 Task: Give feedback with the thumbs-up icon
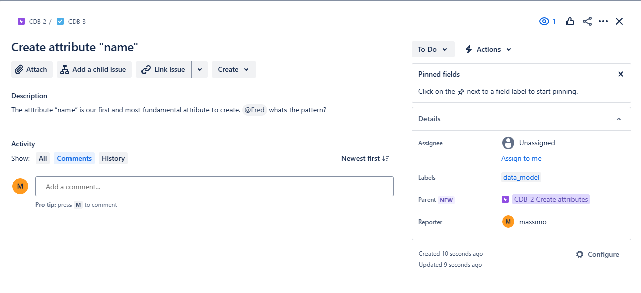(x=569, y=21)
